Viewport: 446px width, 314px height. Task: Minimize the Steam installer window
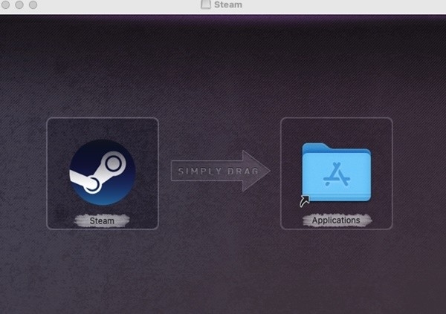click(19, 5)
